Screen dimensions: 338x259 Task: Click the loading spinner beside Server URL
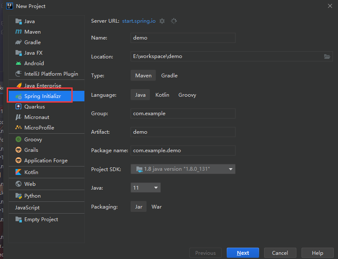click(174, 21)
